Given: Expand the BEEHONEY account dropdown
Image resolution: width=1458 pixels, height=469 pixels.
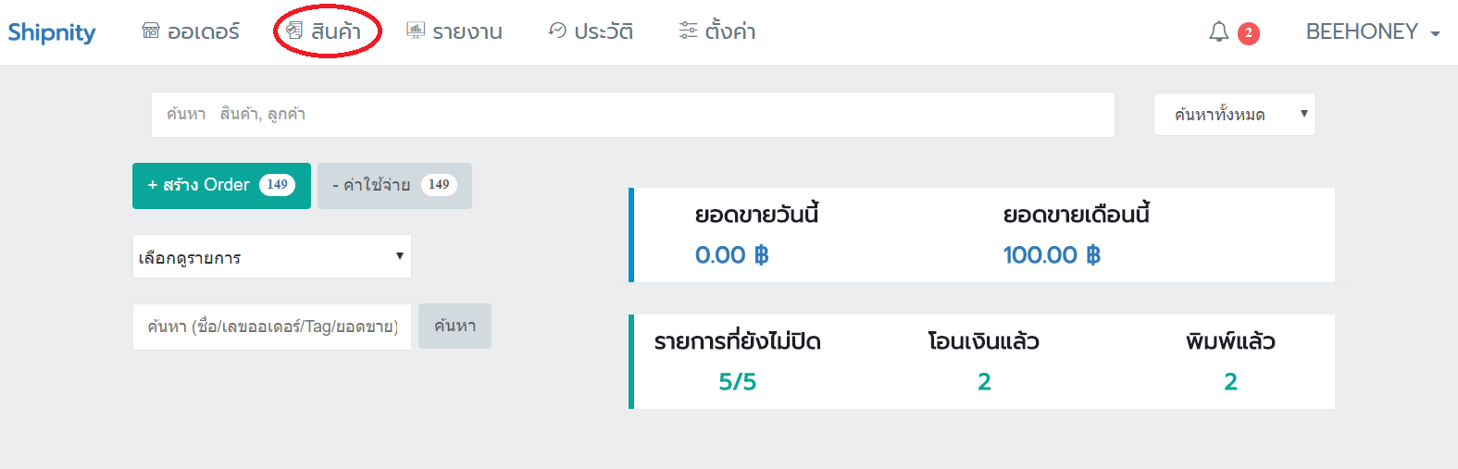Looking at the screenshot, I should tap(1373, 31).
